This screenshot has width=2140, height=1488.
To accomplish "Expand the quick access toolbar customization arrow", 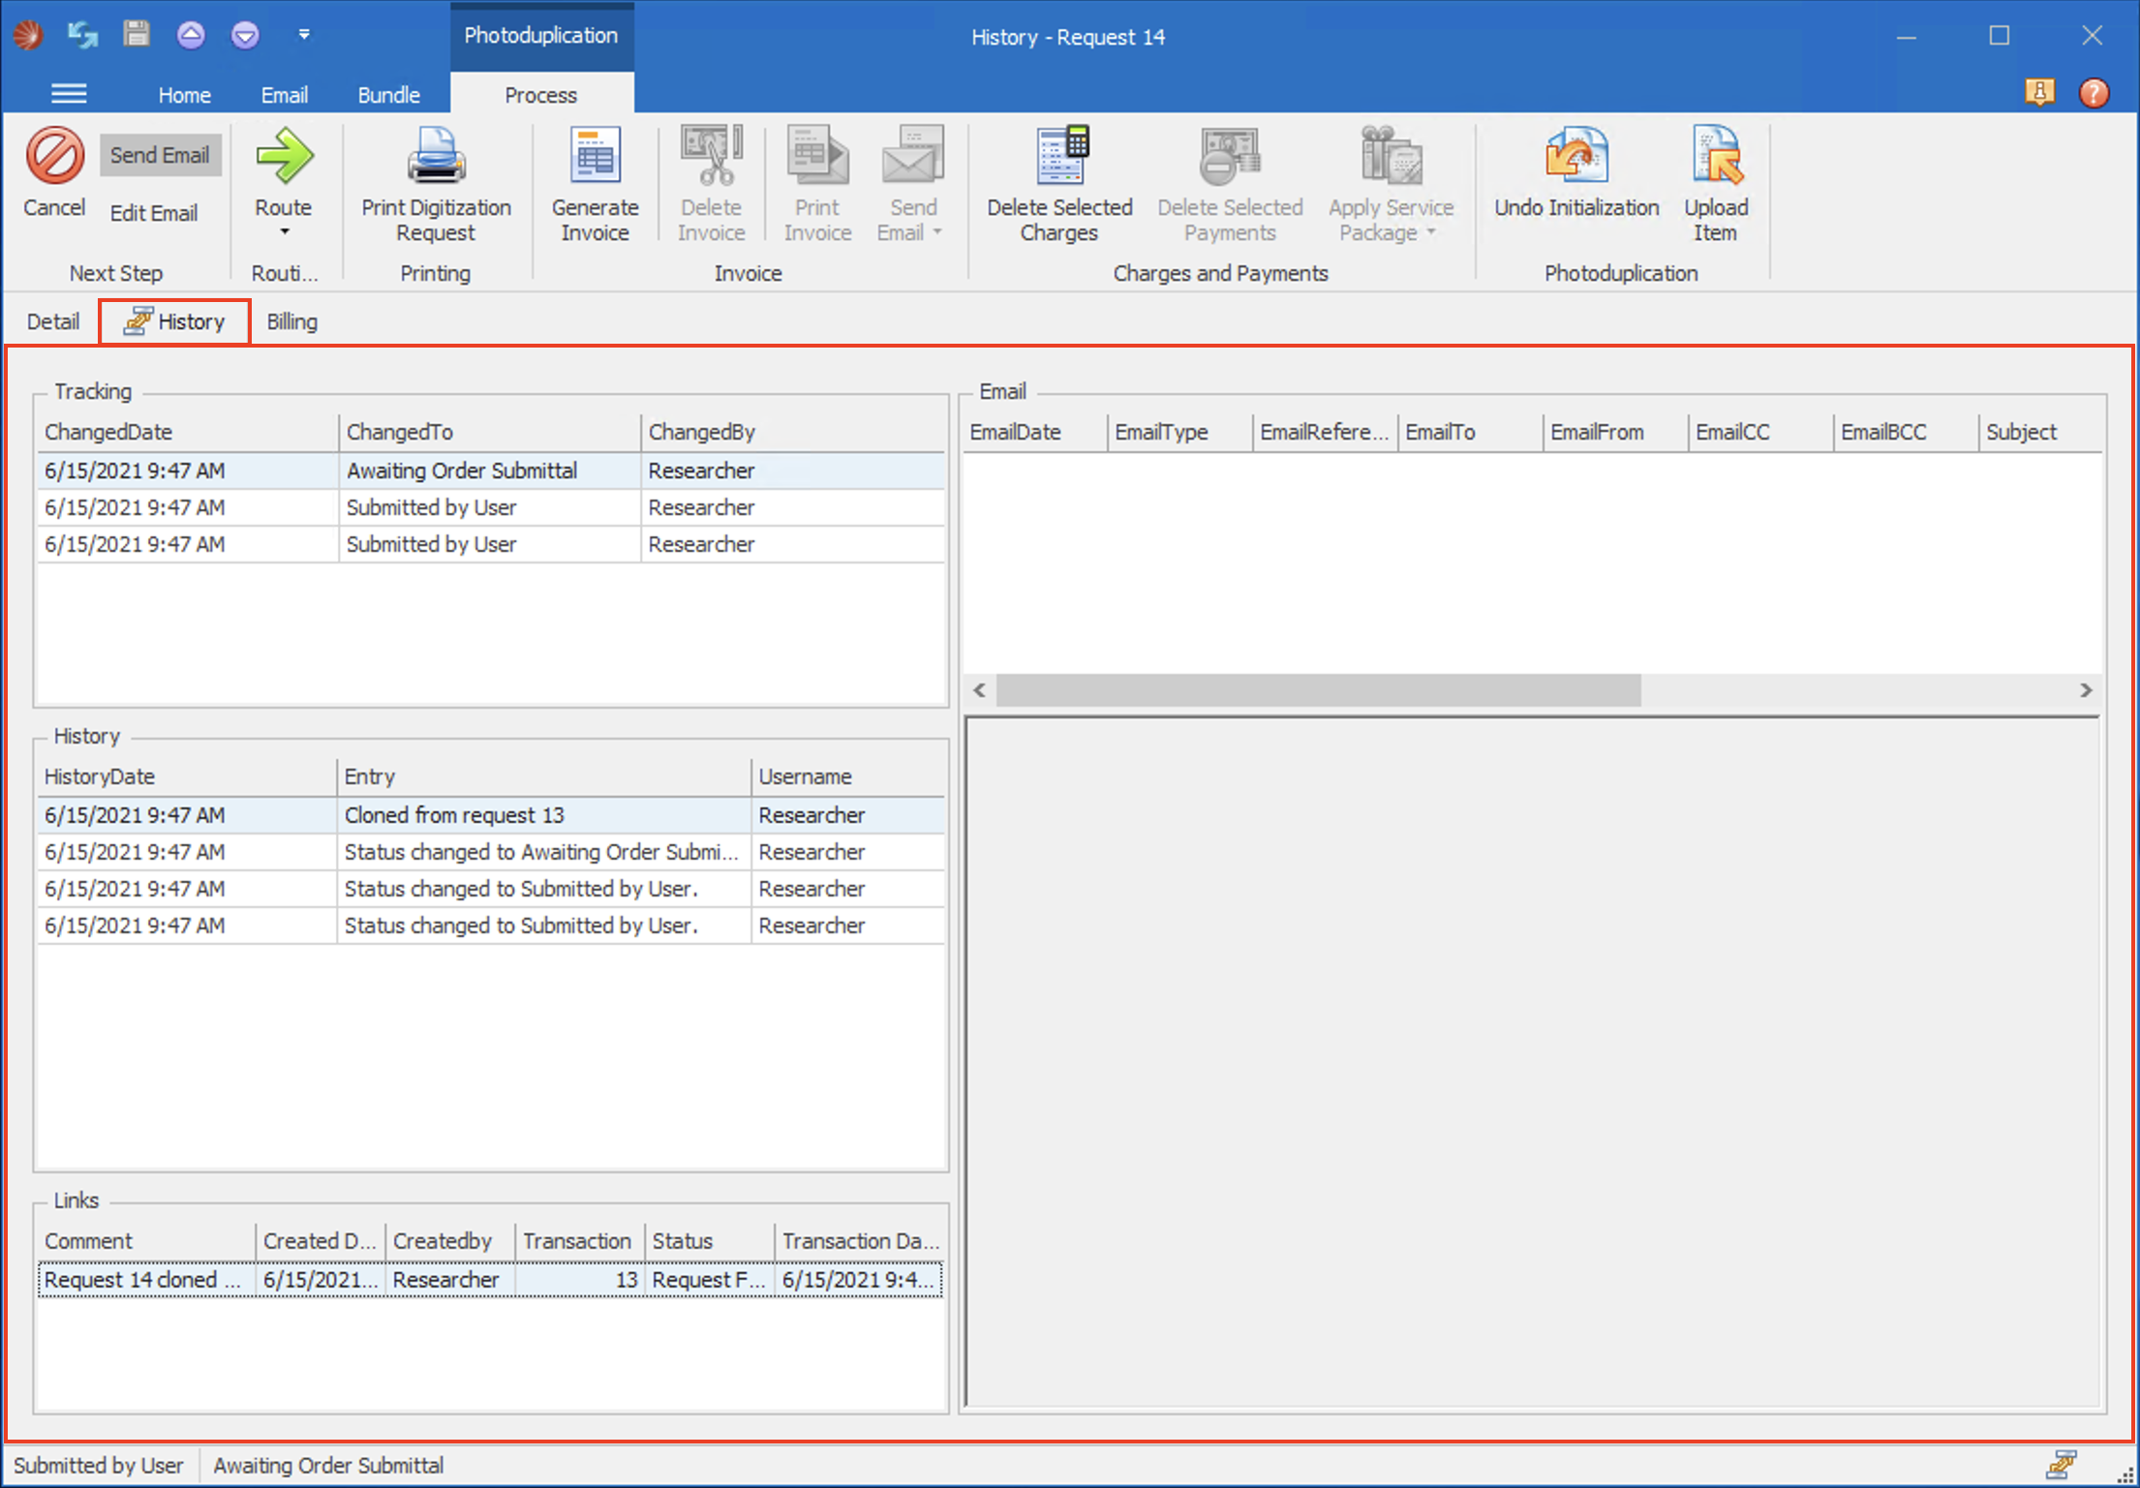I will tap(303, 34).
